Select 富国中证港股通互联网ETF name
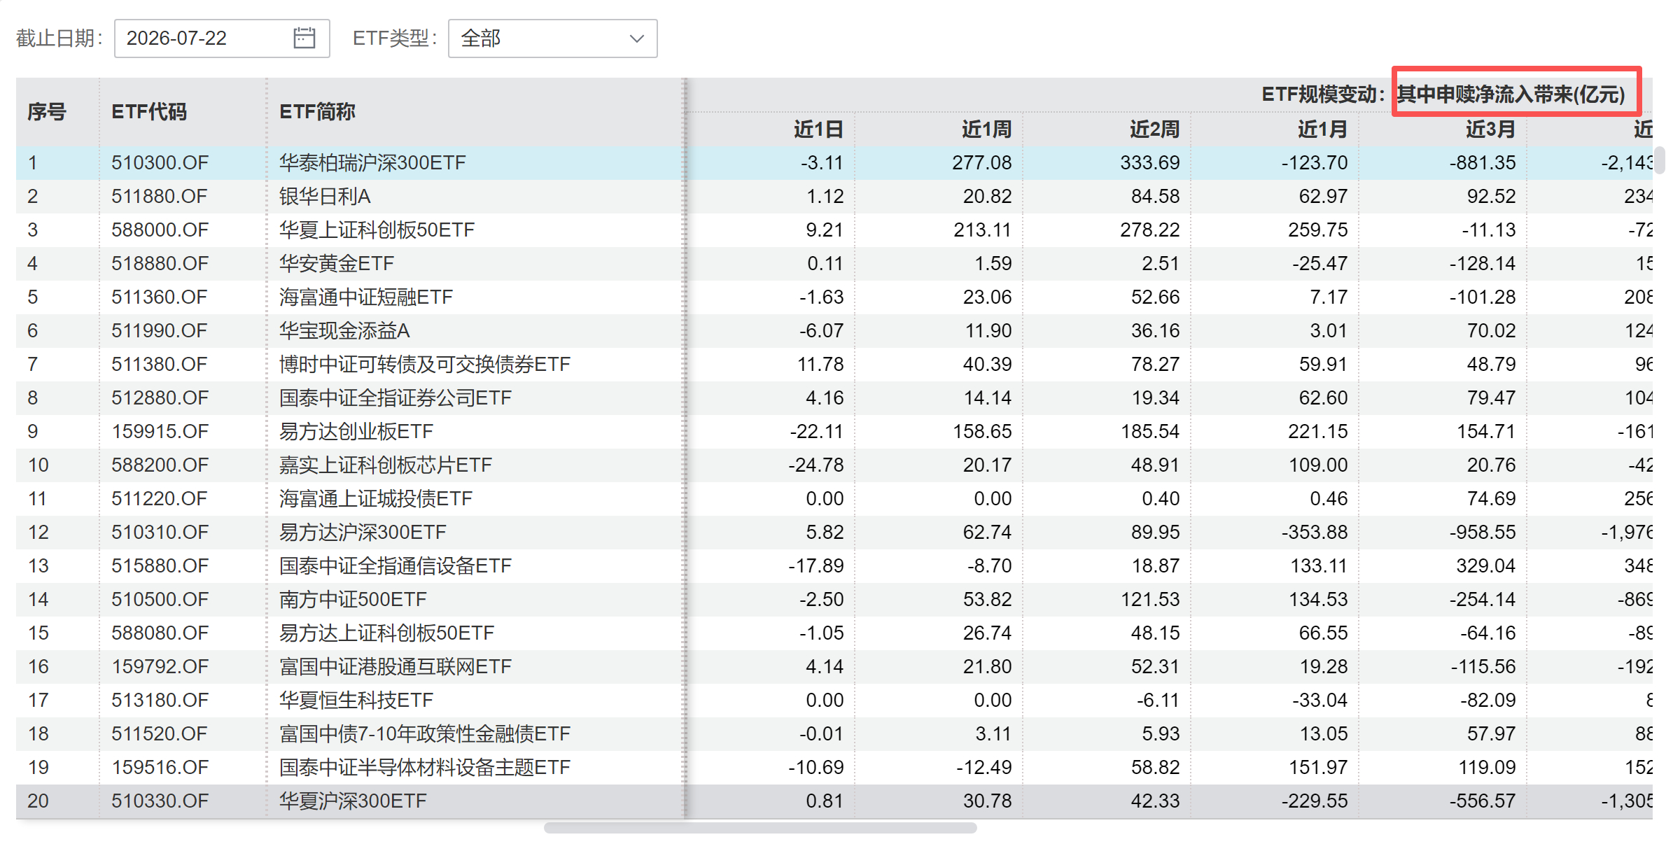Image resolution: width=1666 pixels, height=844 pixels. 395,667
